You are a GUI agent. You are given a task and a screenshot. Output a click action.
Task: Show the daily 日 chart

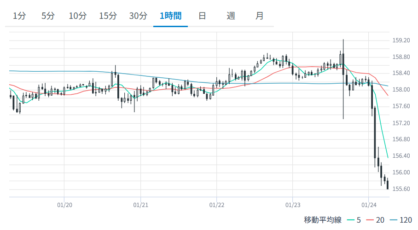(202, 16)
